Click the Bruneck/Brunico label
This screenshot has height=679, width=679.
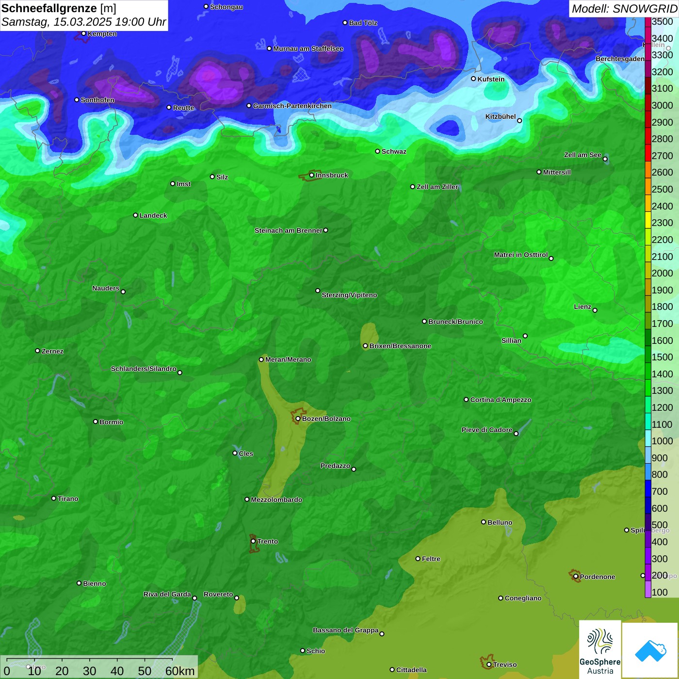point(455,322)
